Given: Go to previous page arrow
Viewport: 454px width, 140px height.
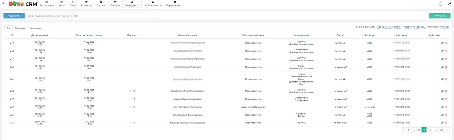Looking at the screenshot, I should (403, 130).
